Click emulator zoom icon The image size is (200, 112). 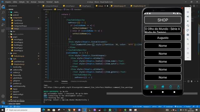point(188,40)
